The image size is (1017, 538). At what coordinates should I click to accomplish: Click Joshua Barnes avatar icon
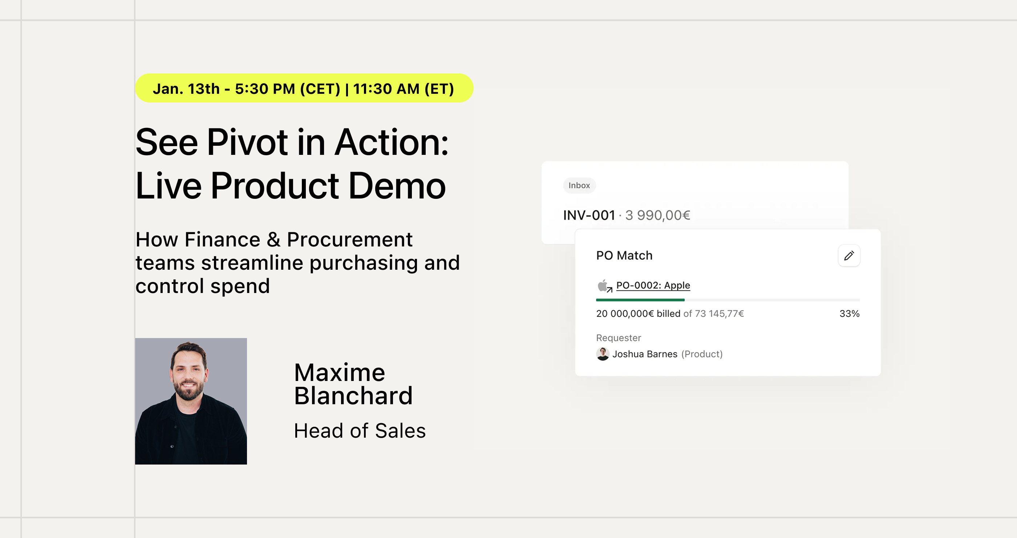(603, 354)
